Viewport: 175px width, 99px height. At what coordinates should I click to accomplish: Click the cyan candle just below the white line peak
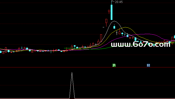[114, 27]
